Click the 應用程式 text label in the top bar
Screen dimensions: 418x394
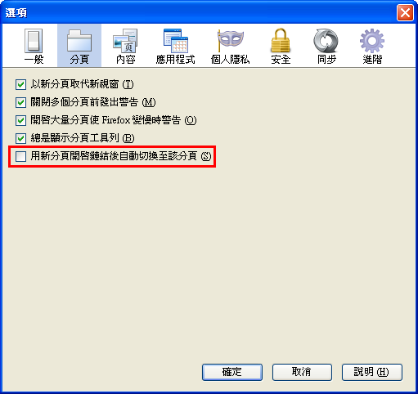[x=176, y=60]
